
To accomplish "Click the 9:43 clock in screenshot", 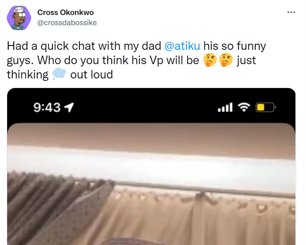I will click(x=47, y=107).
